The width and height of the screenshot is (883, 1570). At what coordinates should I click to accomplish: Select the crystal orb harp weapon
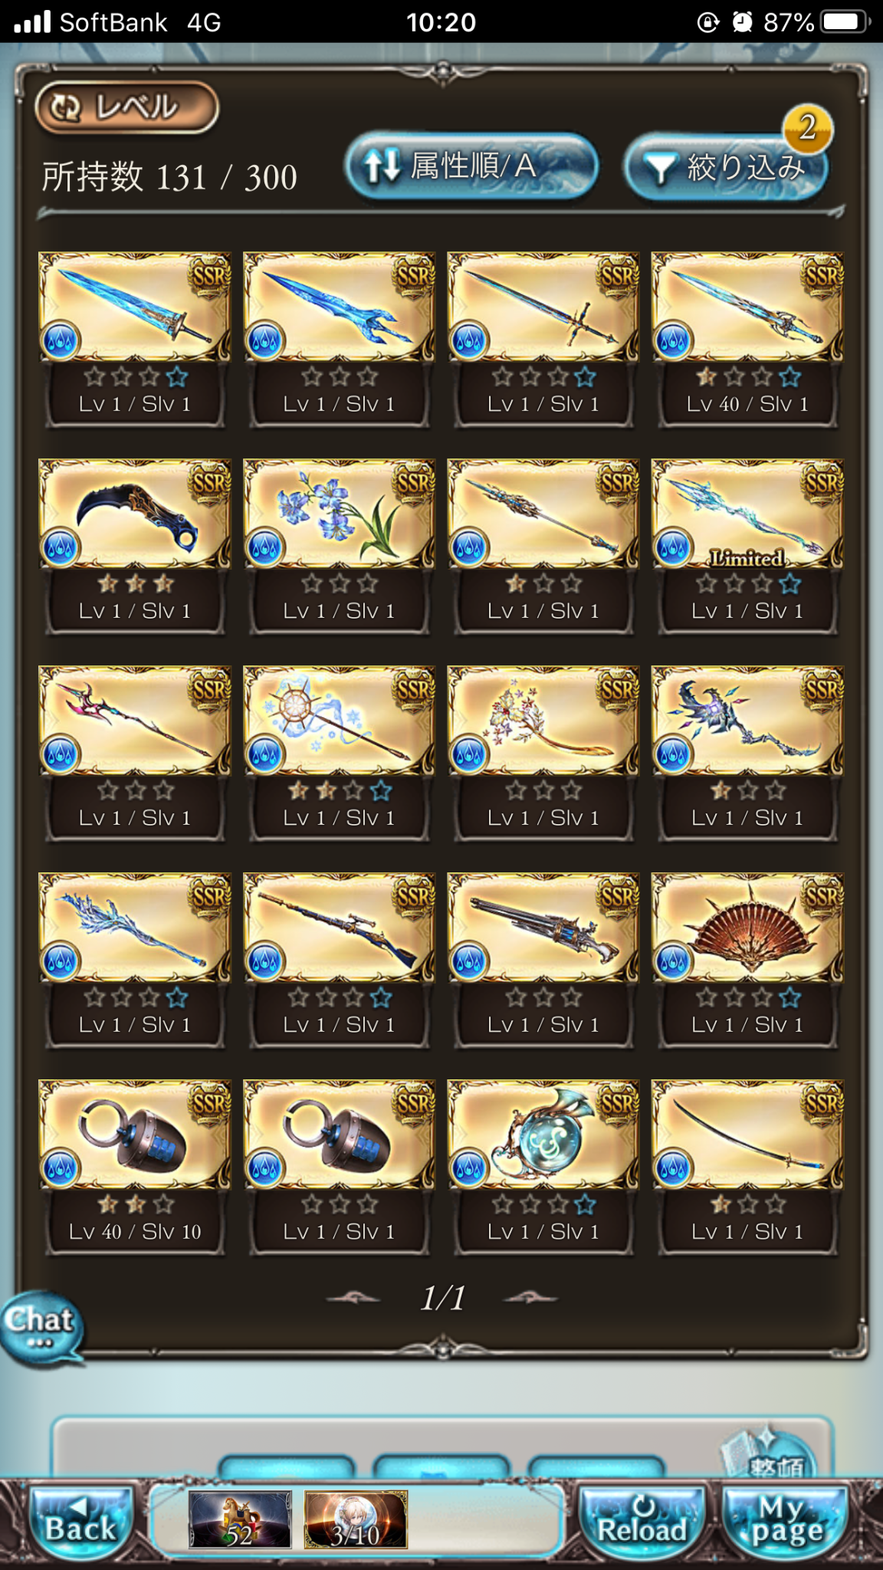[543, 1168]
